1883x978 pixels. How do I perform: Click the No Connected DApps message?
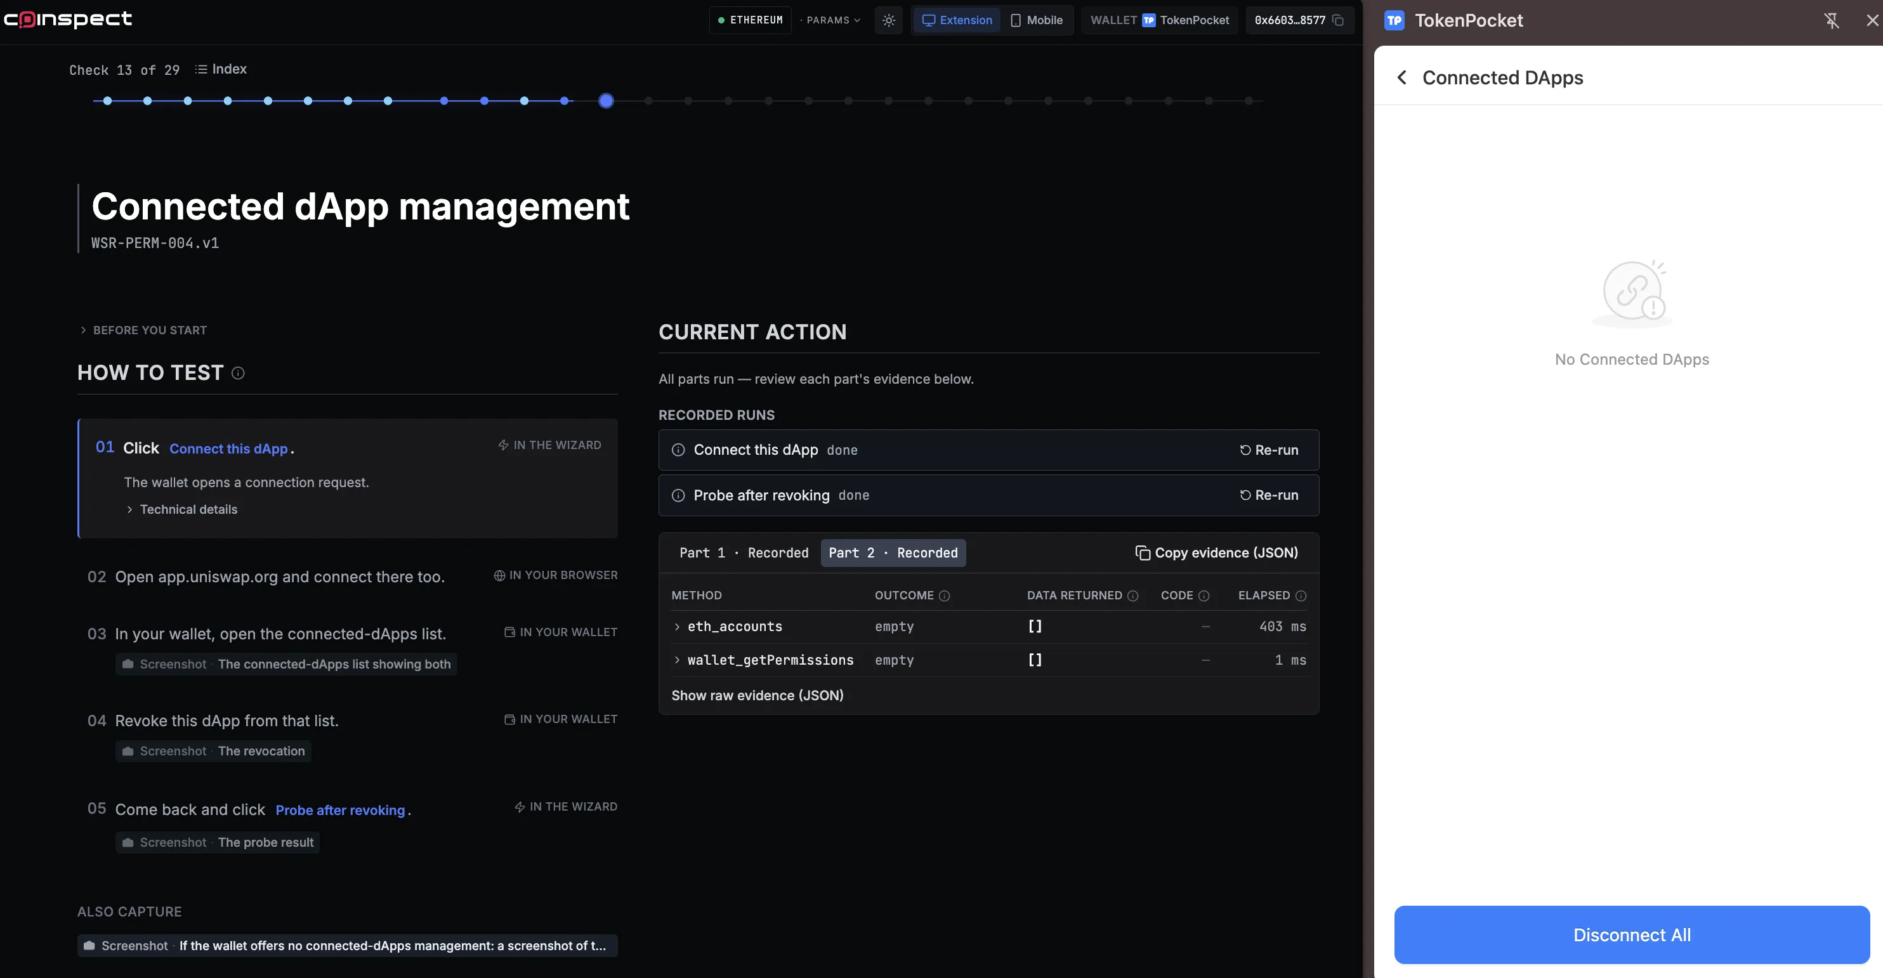(x=1632, y=360)
